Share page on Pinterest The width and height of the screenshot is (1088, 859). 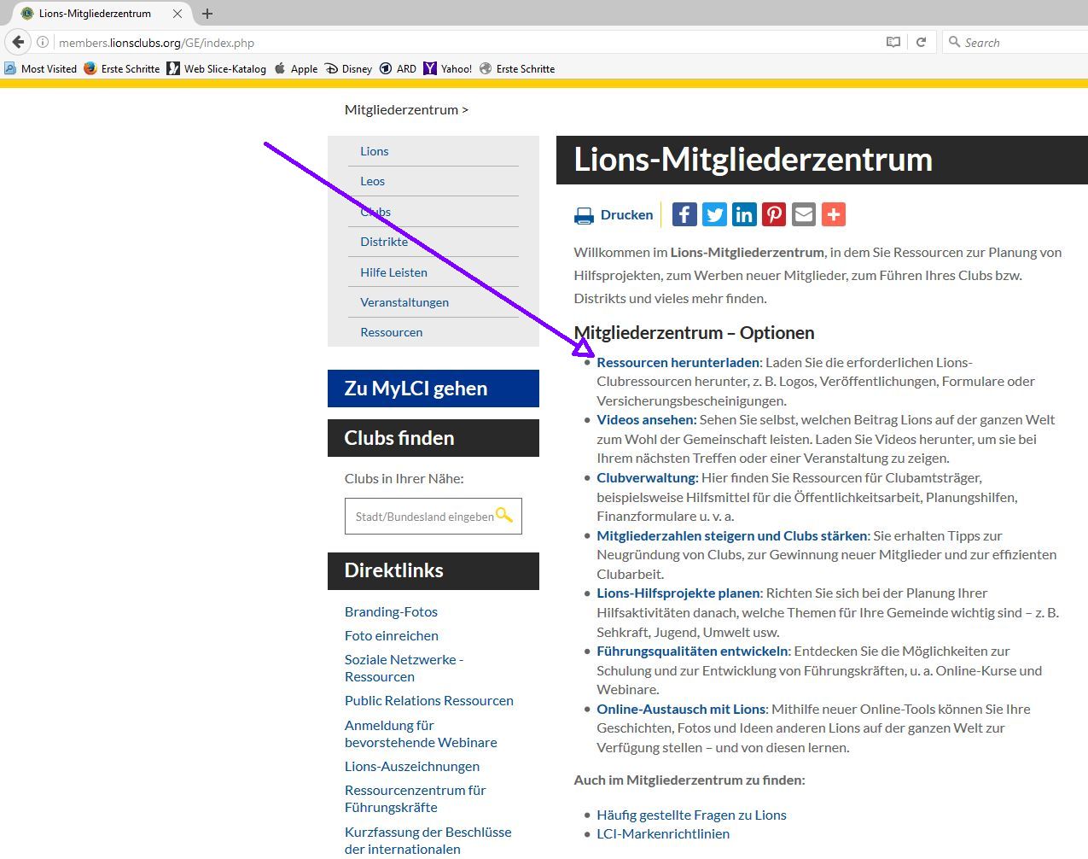click(x=774, y=214)
